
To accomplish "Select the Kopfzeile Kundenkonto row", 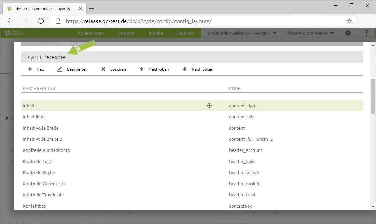I will (x=192, y=150).
